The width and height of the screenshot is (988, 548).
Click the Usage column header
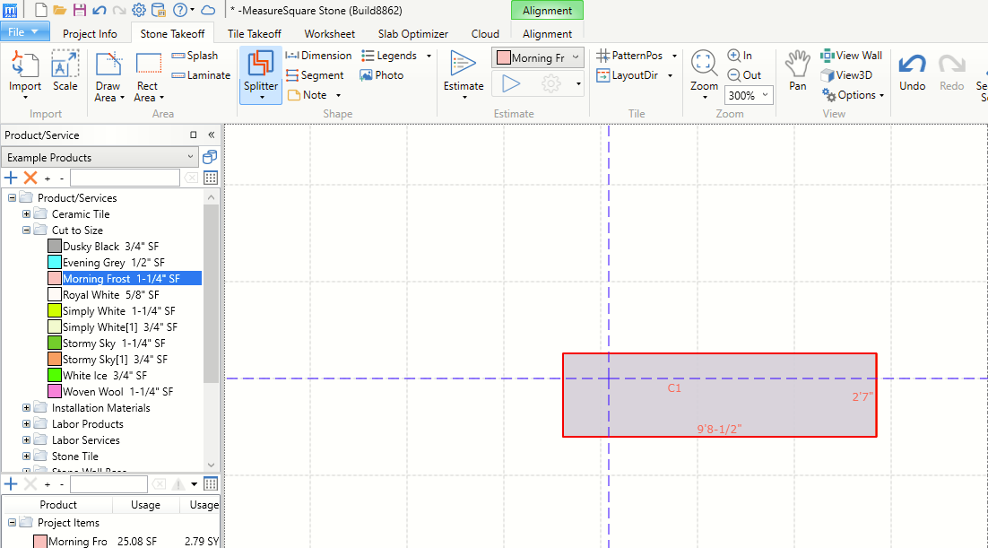(x=145, y=504)
